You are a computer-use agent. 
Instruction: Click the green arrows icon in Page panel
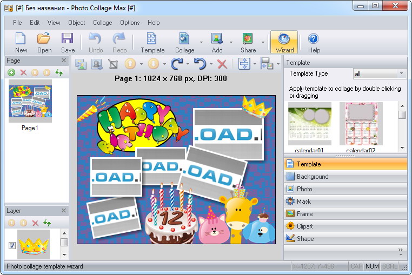[x=59, y=72]
